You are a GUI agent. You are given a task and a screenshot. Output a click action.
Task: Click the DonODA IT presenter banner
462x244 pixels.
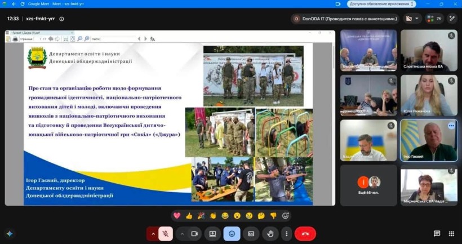tap(345, 19)
